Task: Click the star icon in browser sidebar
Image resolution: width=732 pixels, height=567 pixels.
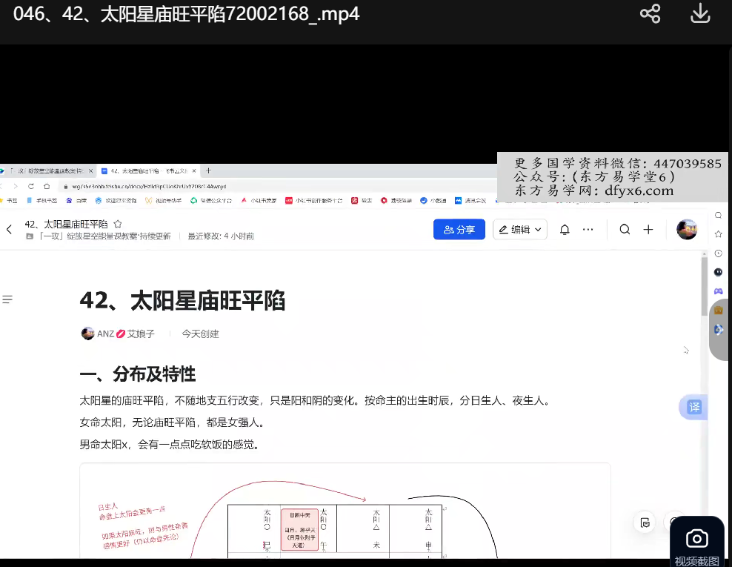Action: [x=718, y=234]
